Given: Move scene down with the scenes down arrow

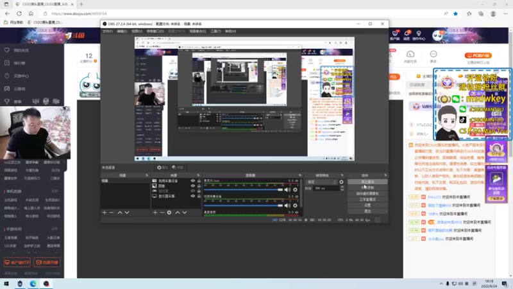Looking at the screenshot, I should click(127, 213).
